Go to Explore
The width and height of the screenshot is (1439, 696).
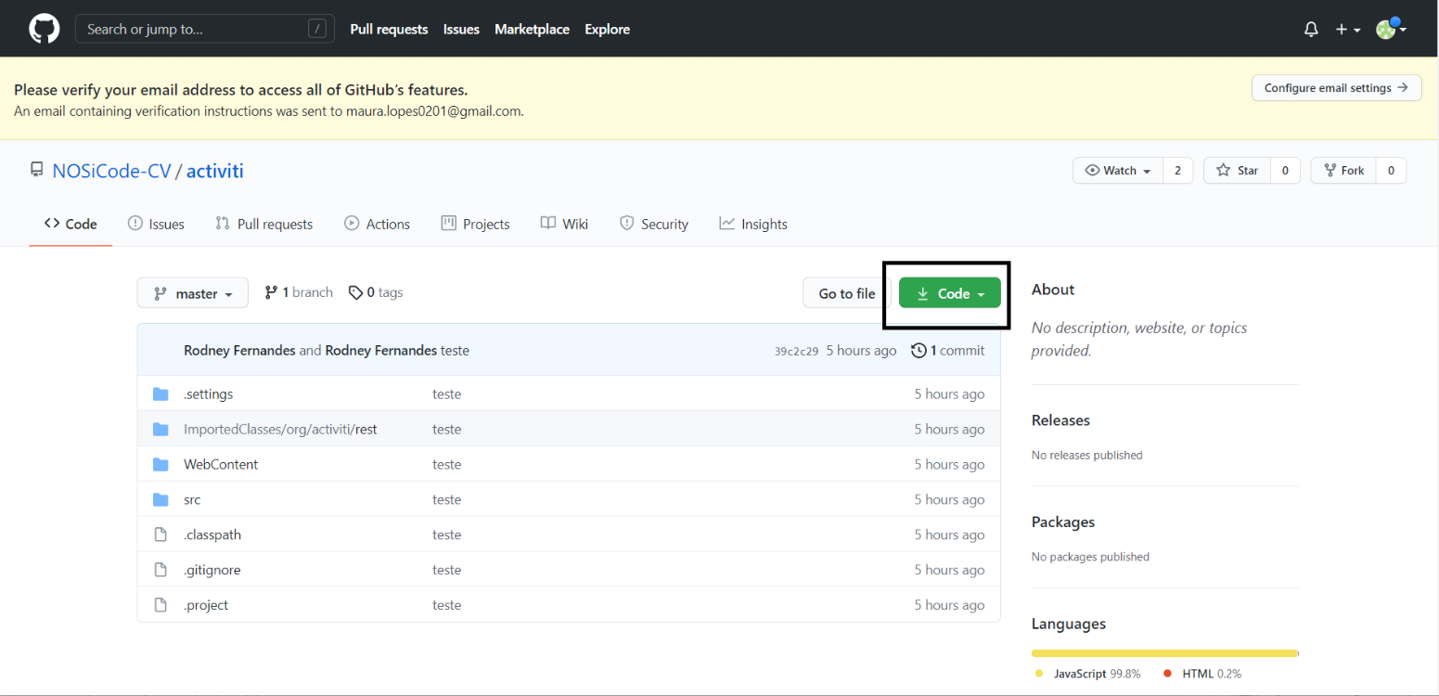607,30
